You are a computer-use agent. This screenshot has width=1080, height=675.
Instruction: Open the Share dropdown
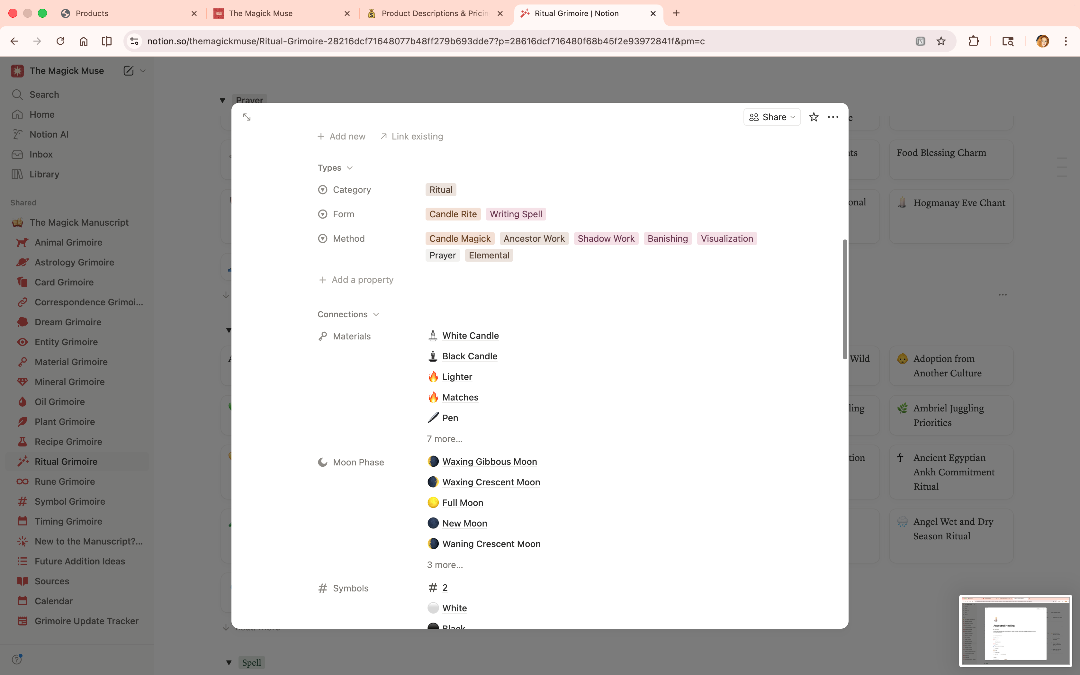coord(772,117)
